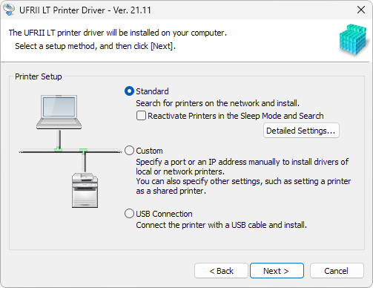This screenshot has height=288, width=373.
Task: Click the Standard option label text
Action: (x=152, y=91)
